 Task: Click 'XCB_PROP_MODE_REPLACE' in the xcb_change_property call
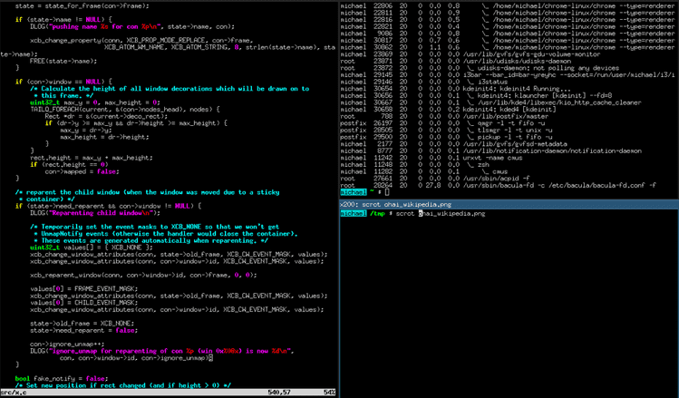pyautogui.click(x=165, y=40)
